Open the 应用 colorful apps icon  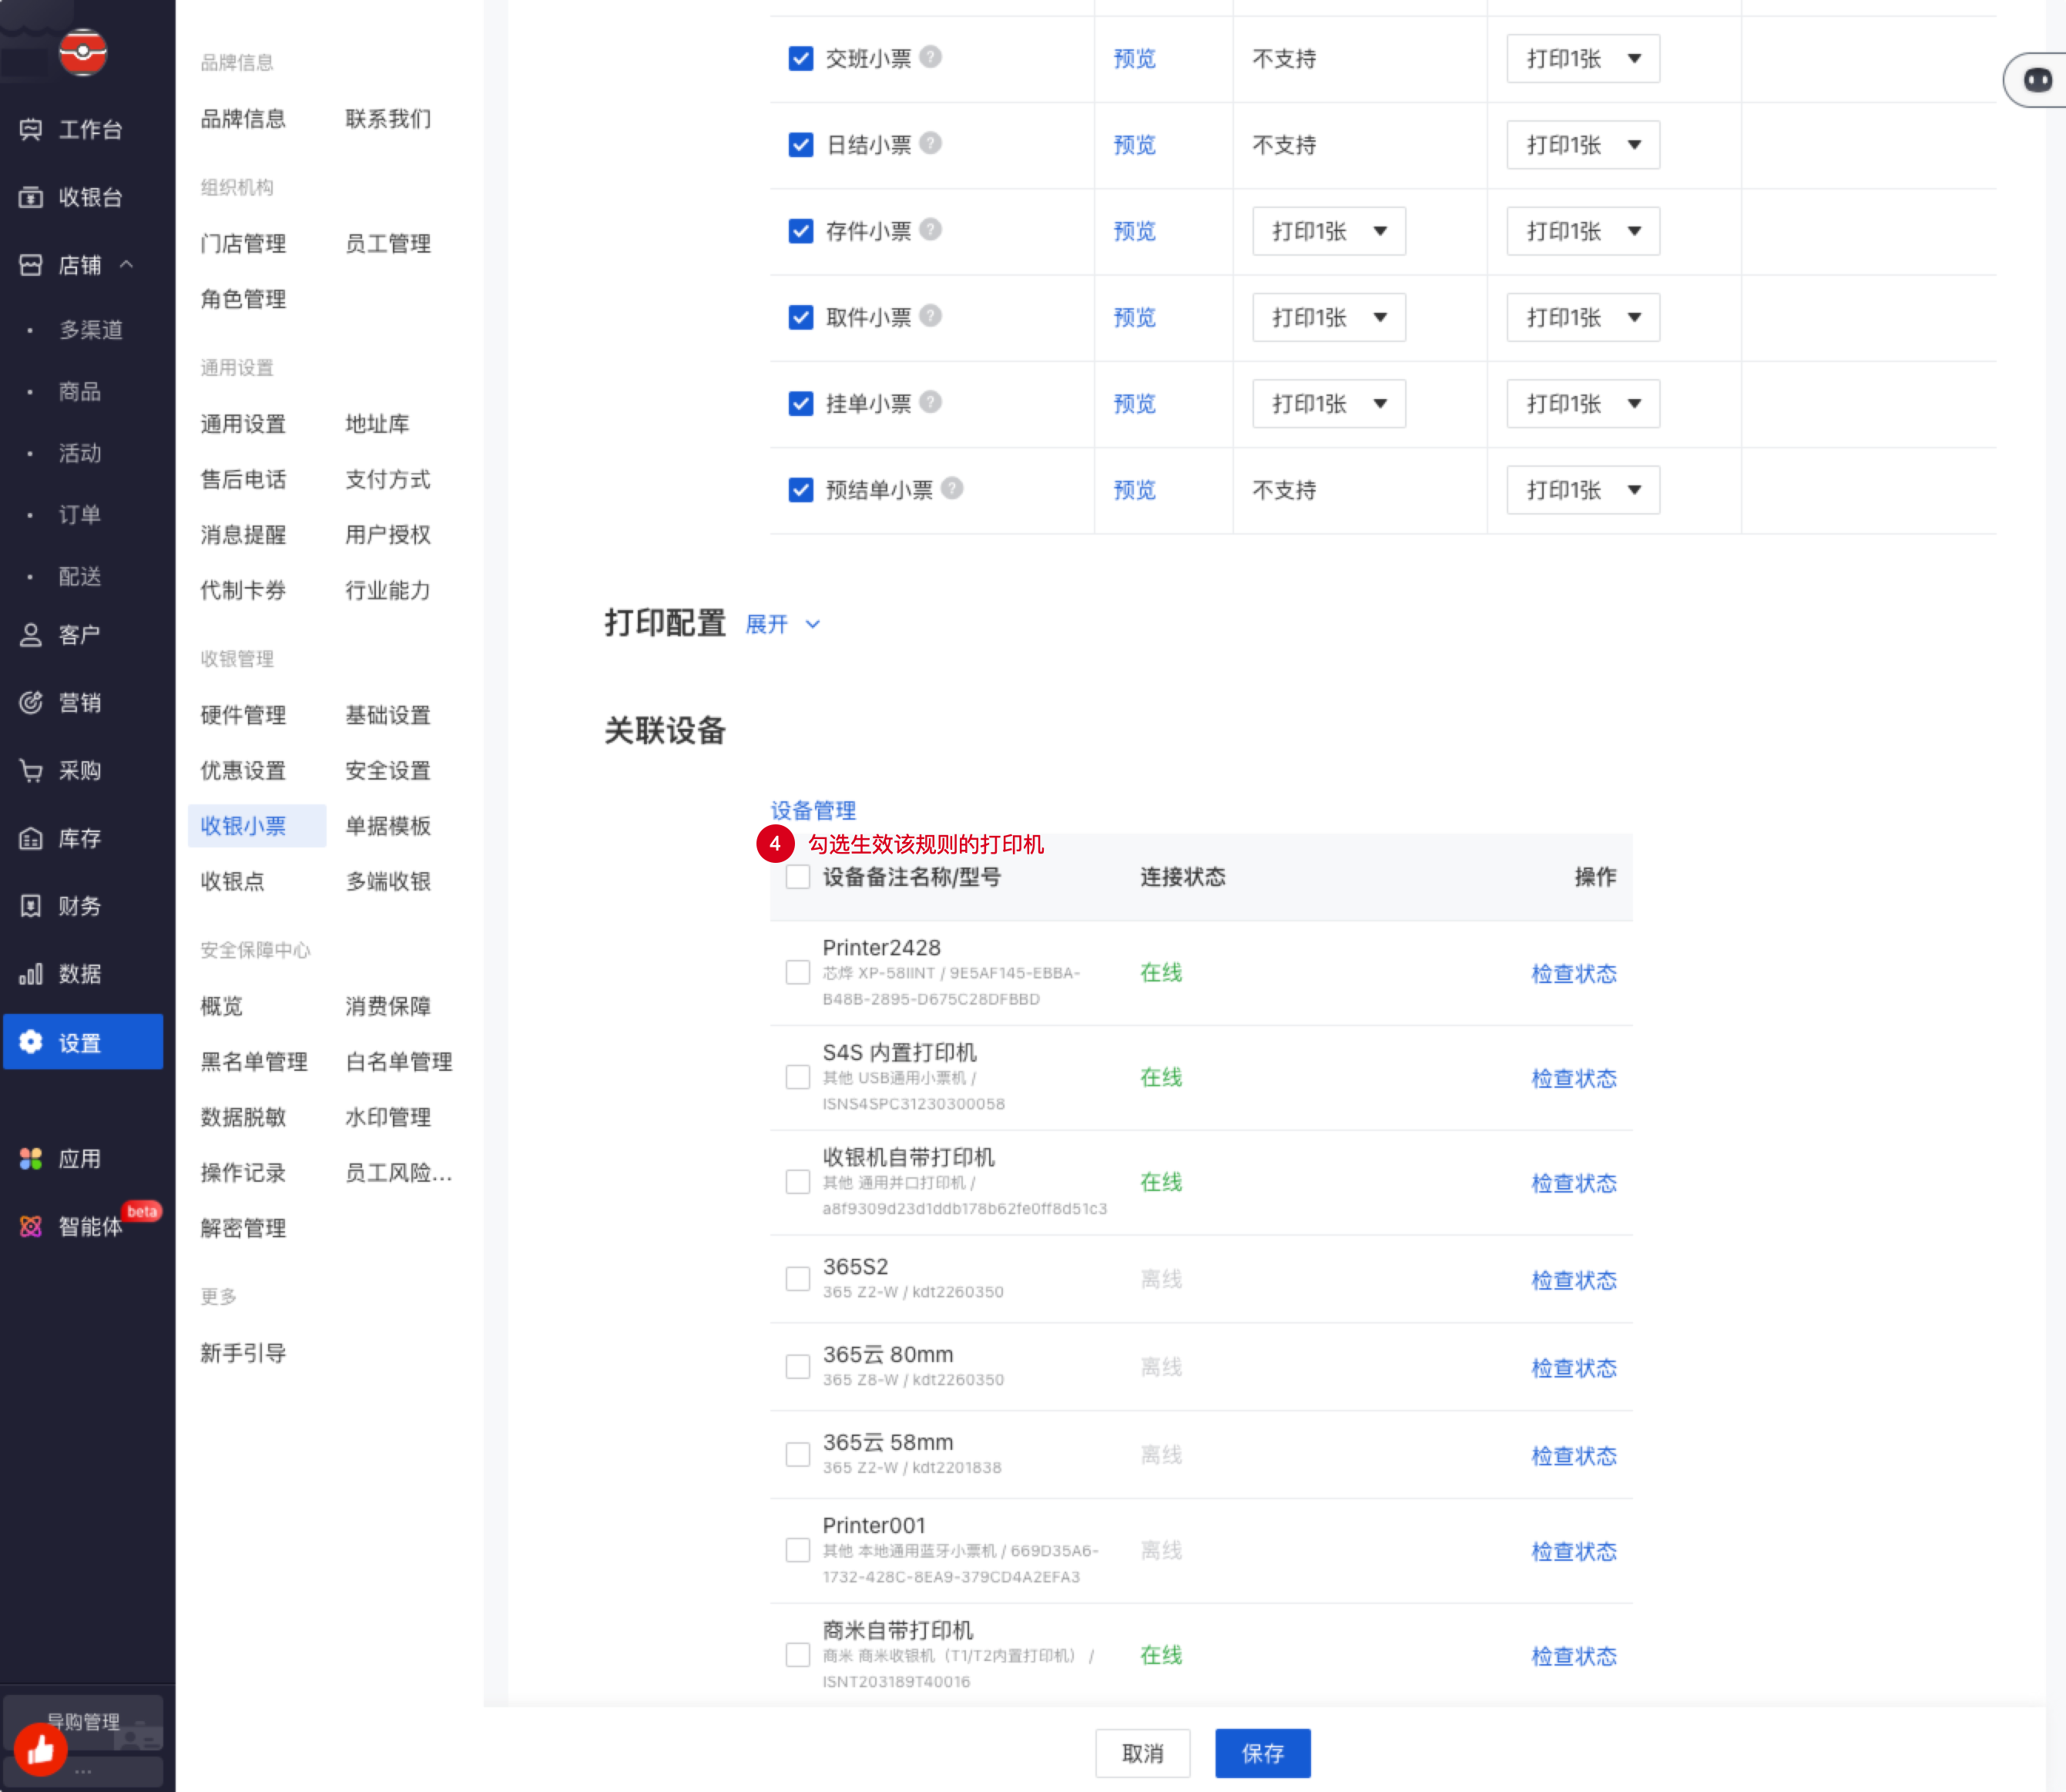[31, 1159]
